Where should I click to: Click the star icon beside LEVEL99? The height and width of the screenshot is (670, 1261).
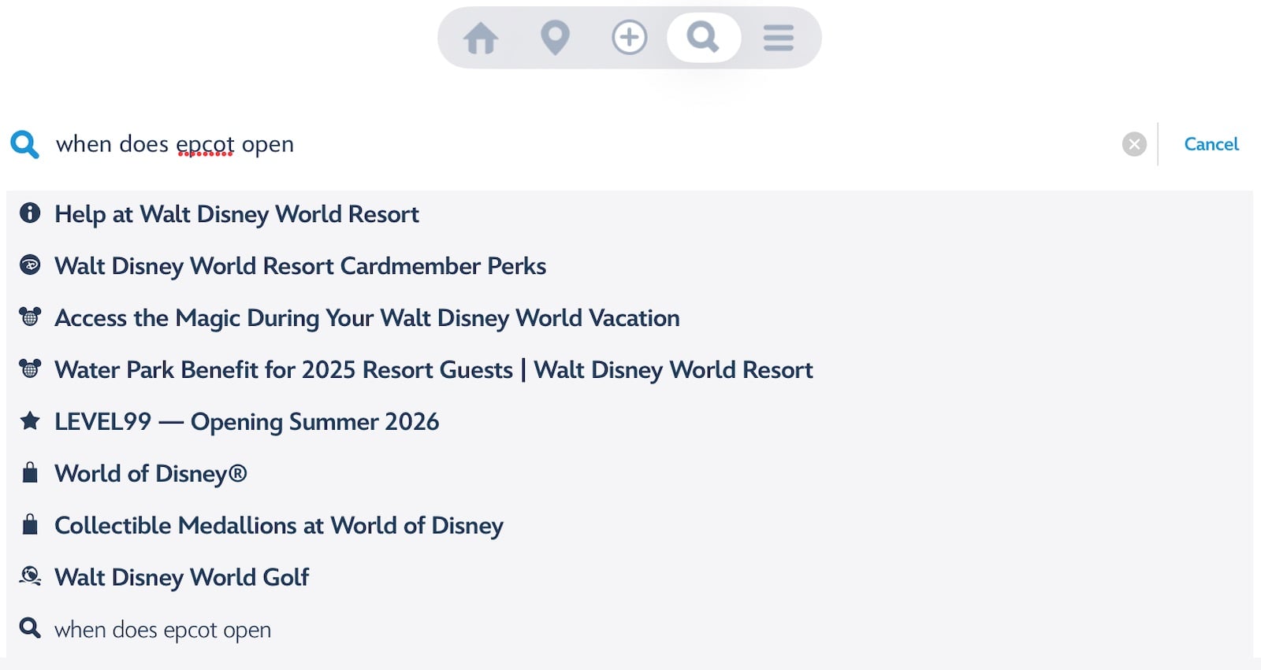30,420
